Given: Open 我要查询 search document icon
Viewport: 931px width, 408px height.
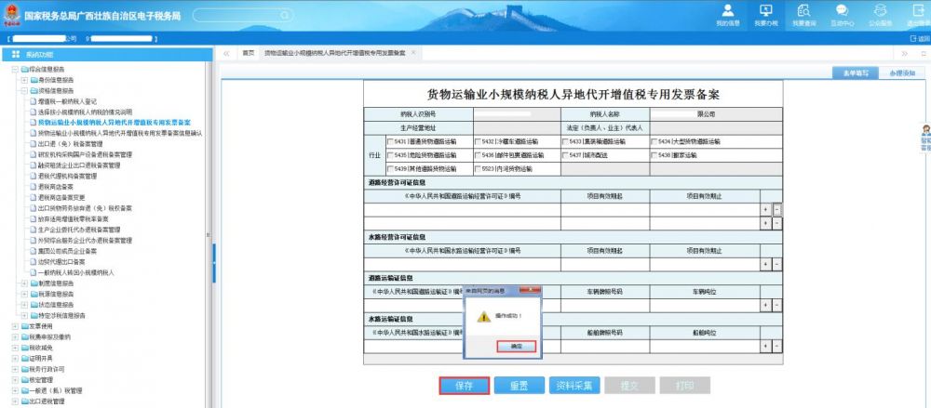Looking at the screenshot, I should [x=803, y=9].
